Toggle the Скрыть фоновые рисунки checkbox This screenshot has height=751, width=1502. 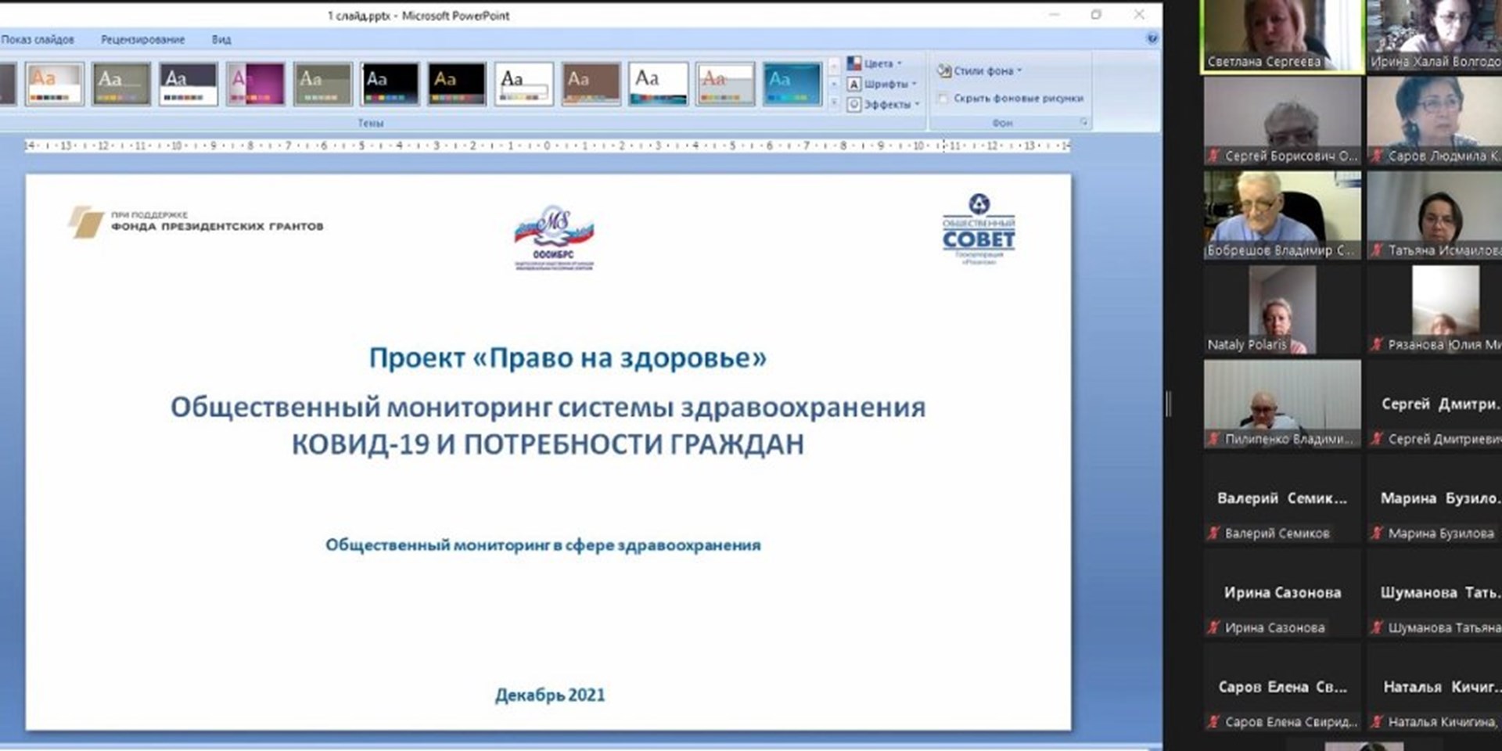click(x=943, y=99)
